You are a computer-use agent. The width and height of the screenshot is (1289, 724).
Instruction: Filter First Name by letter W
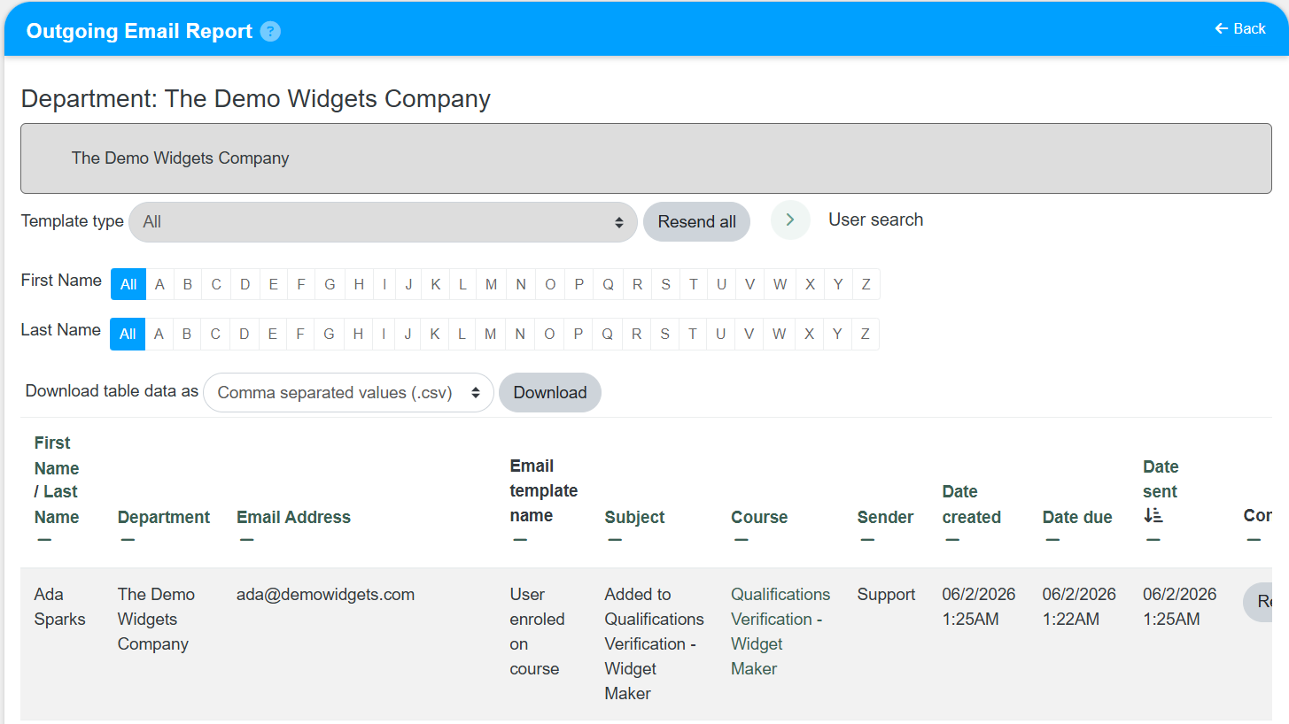point(780,284)
